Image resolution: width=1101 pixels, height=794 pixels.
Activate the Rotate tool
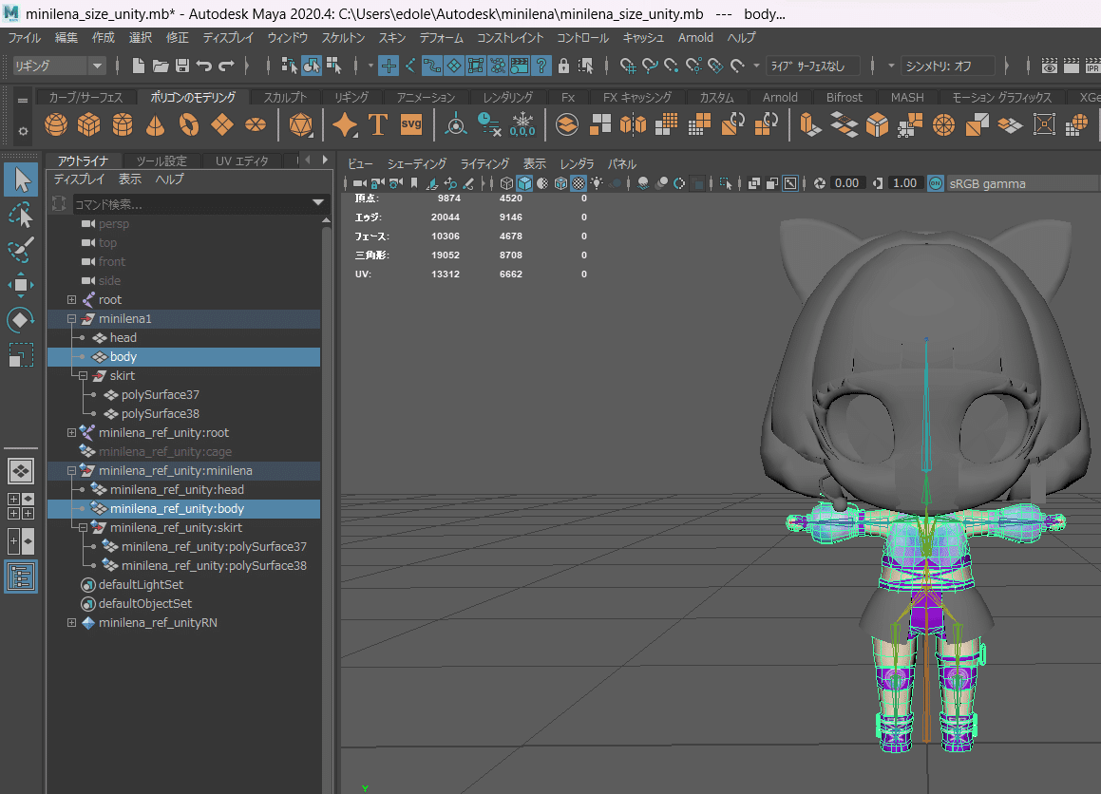[x=21, y=320]
